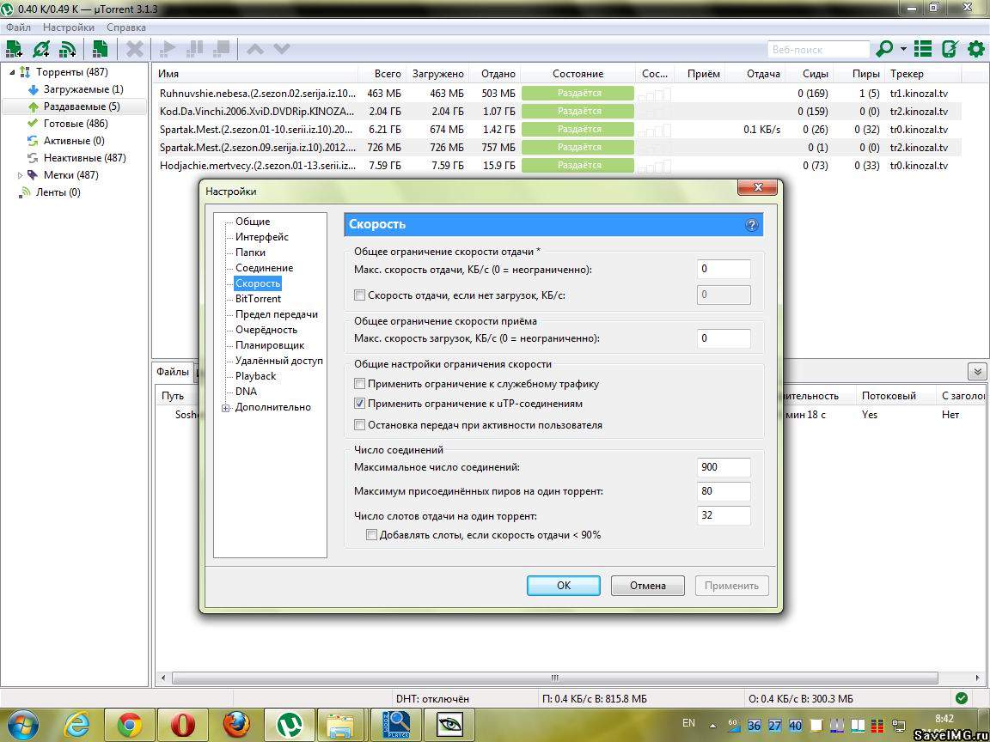Click the Отмена button

click(x=648, y=586)
